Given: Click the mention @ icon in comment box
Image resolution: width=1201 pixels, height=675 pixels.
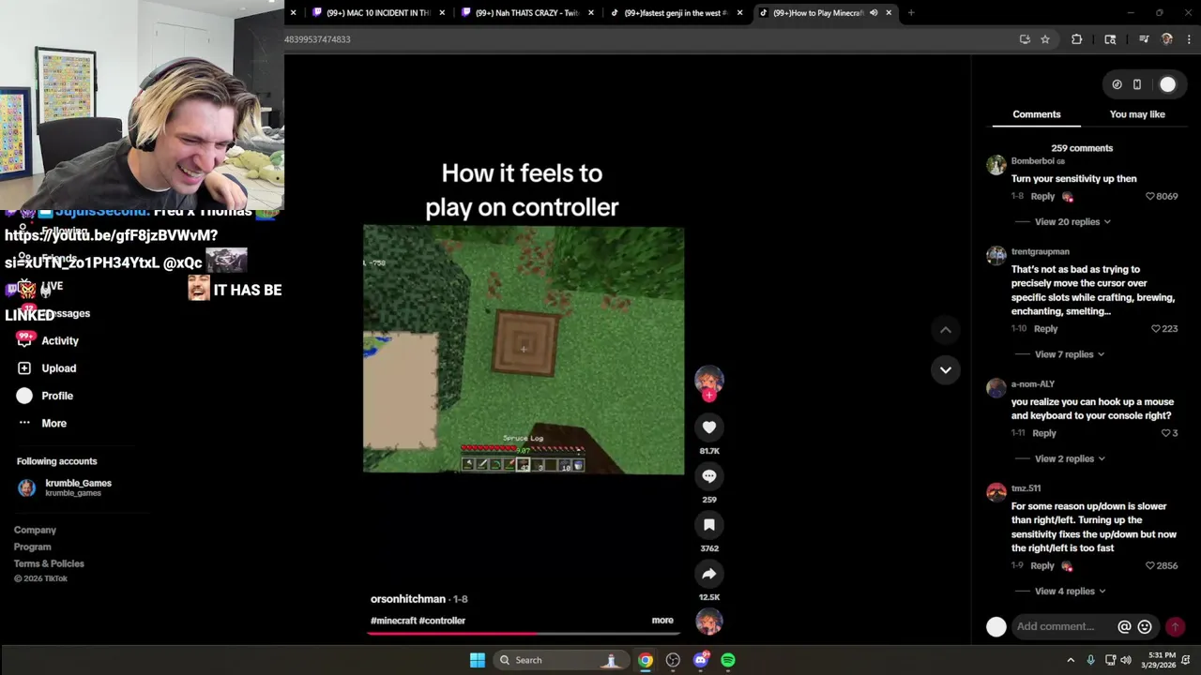Looking at the screenshot, I should [x=1124, y=626].
